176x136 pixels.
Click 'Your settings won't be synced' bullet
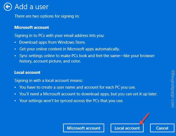coord(71,101)
